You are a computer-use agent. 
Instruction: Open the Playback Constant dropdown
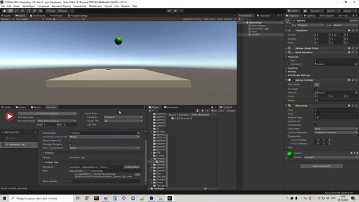123,117
